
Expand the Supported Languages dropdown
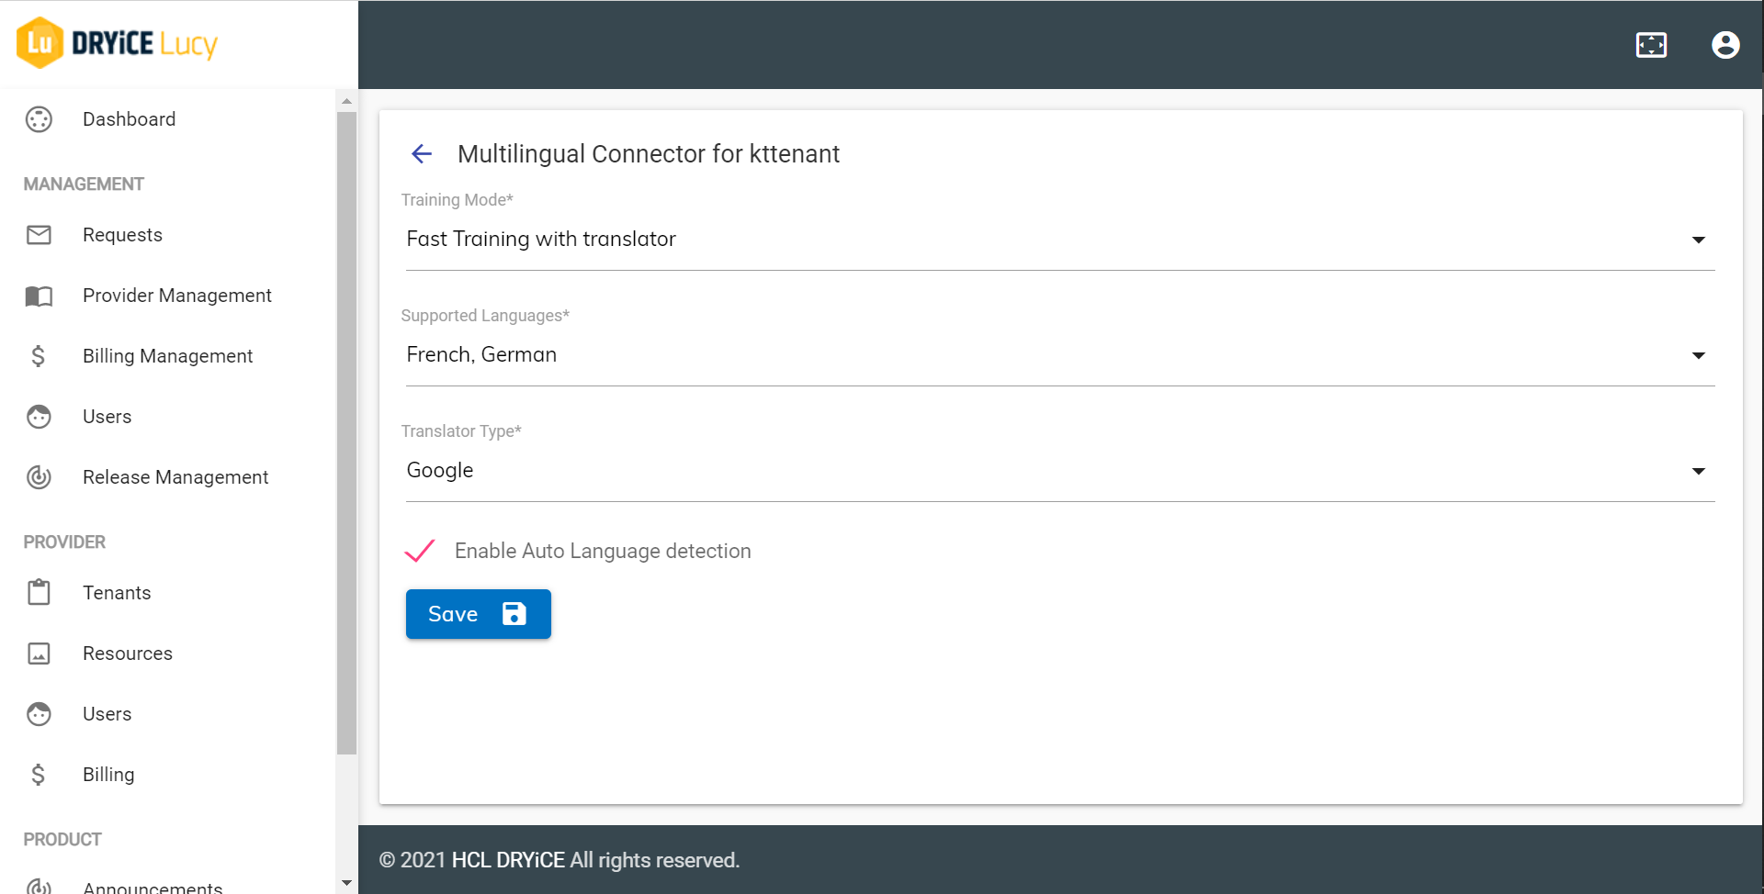1698,355
